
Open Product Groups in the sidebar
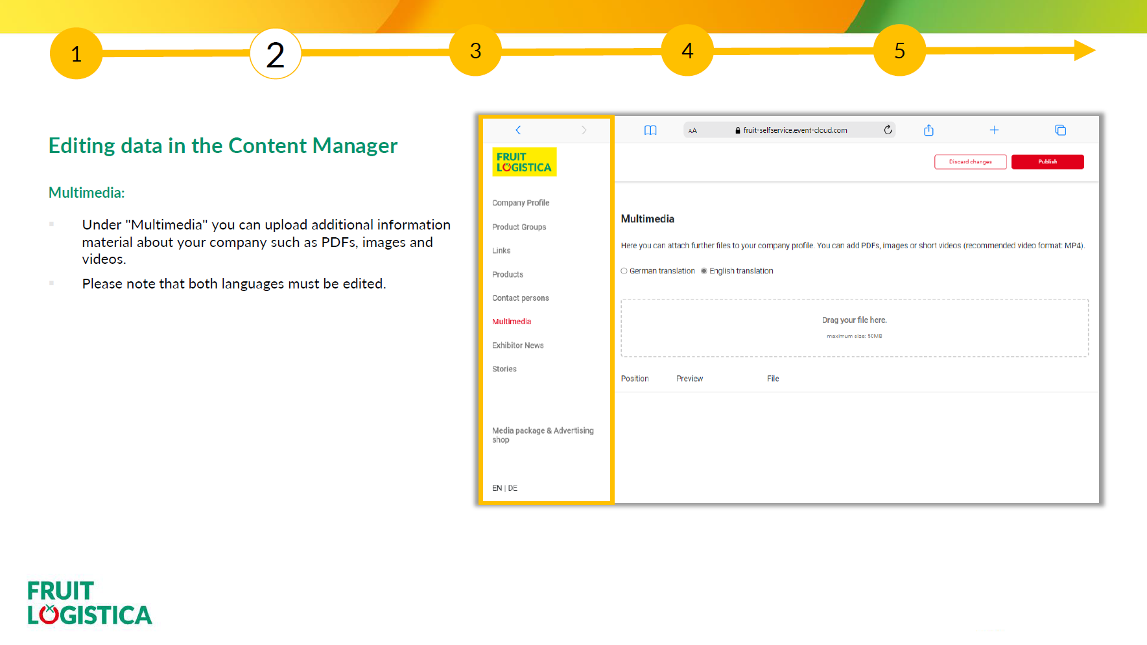pyautogui.click(x=519, y=227)
